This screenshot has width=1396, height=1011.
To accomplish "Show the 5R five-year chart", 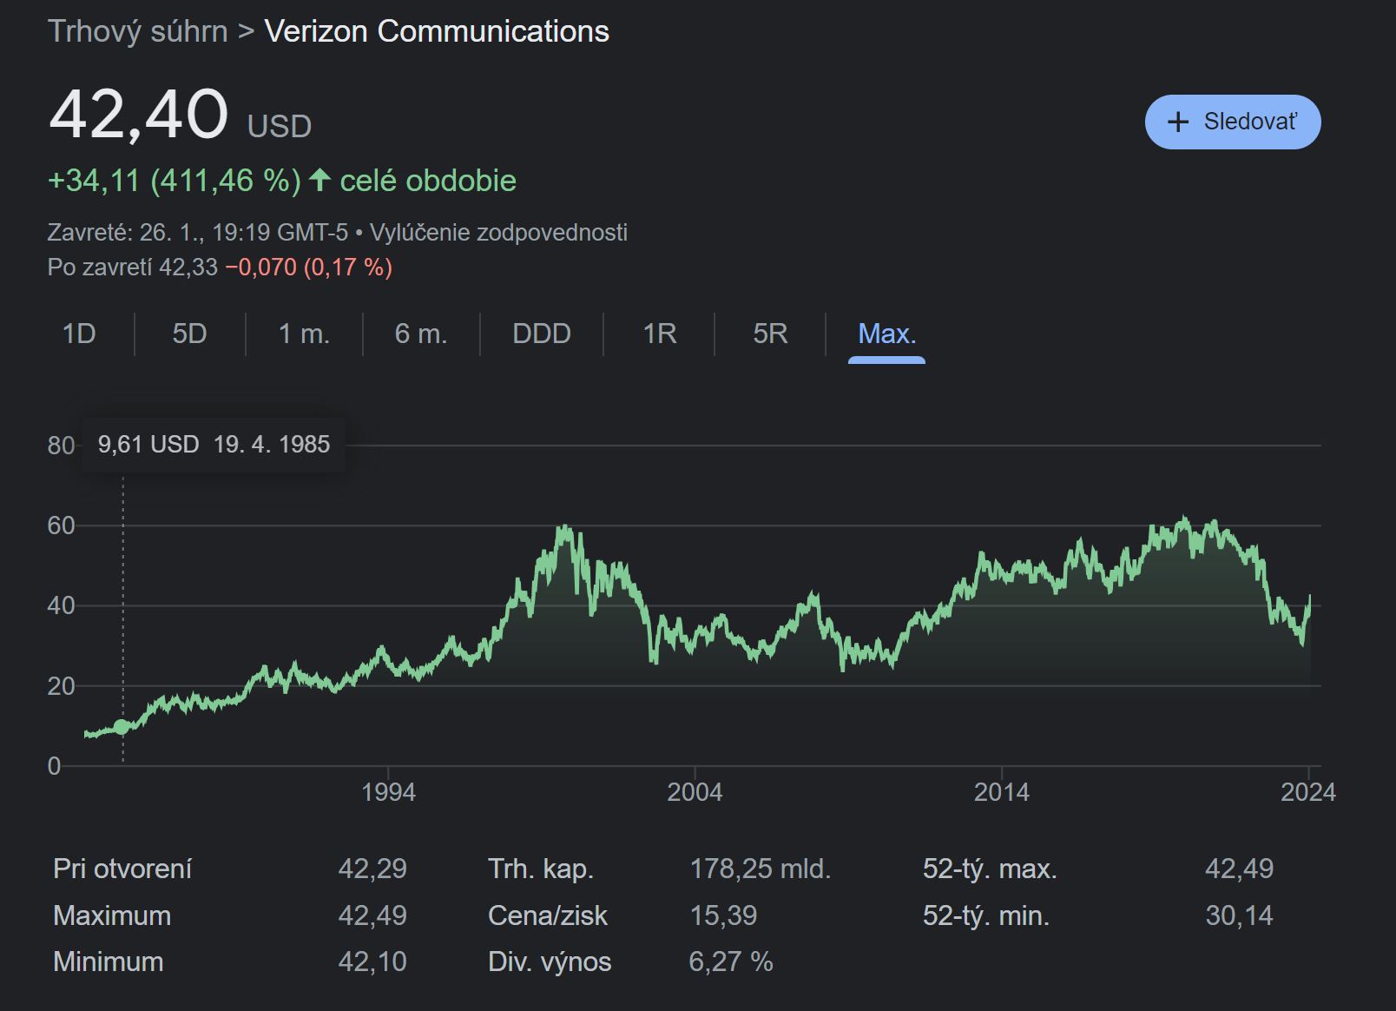I will [x=769, y=334].
